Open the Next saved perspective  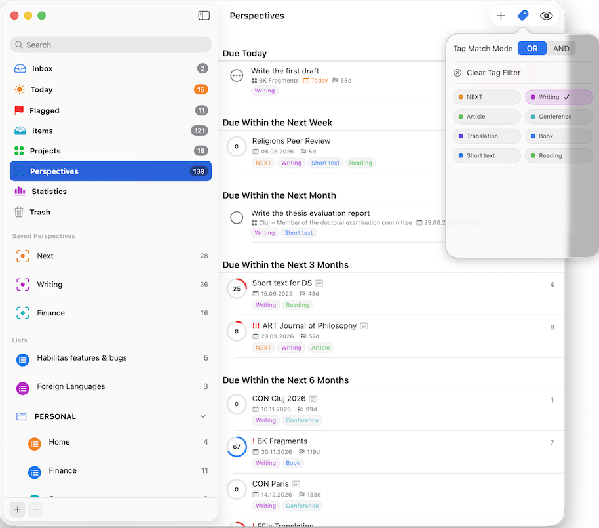coord(111,256)
